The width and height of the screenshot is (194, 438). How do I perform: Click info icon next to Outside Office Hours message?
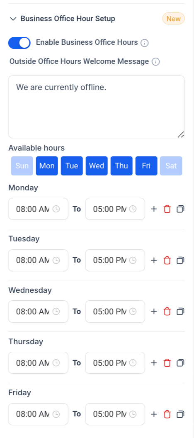[x=155, y=62]
